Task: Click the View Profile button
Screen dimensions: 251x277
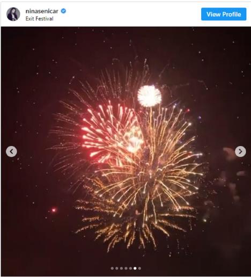Action: pyautogui.click(x=224, y=14)
